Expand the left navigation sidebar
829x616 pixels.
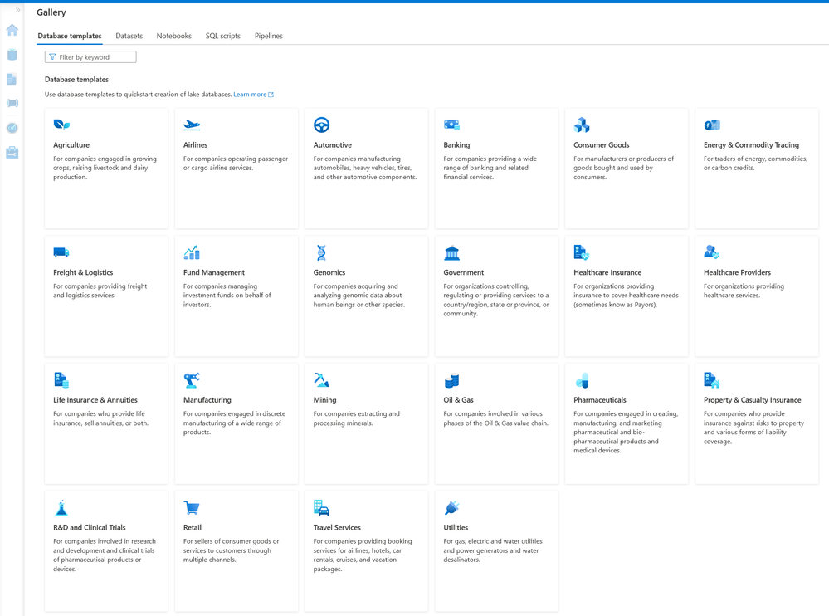coord(17,10)
